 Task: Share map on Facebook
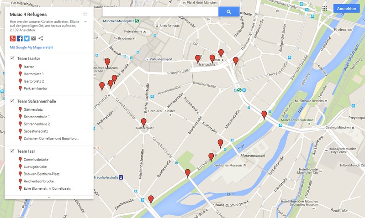[x=20, y=38]
